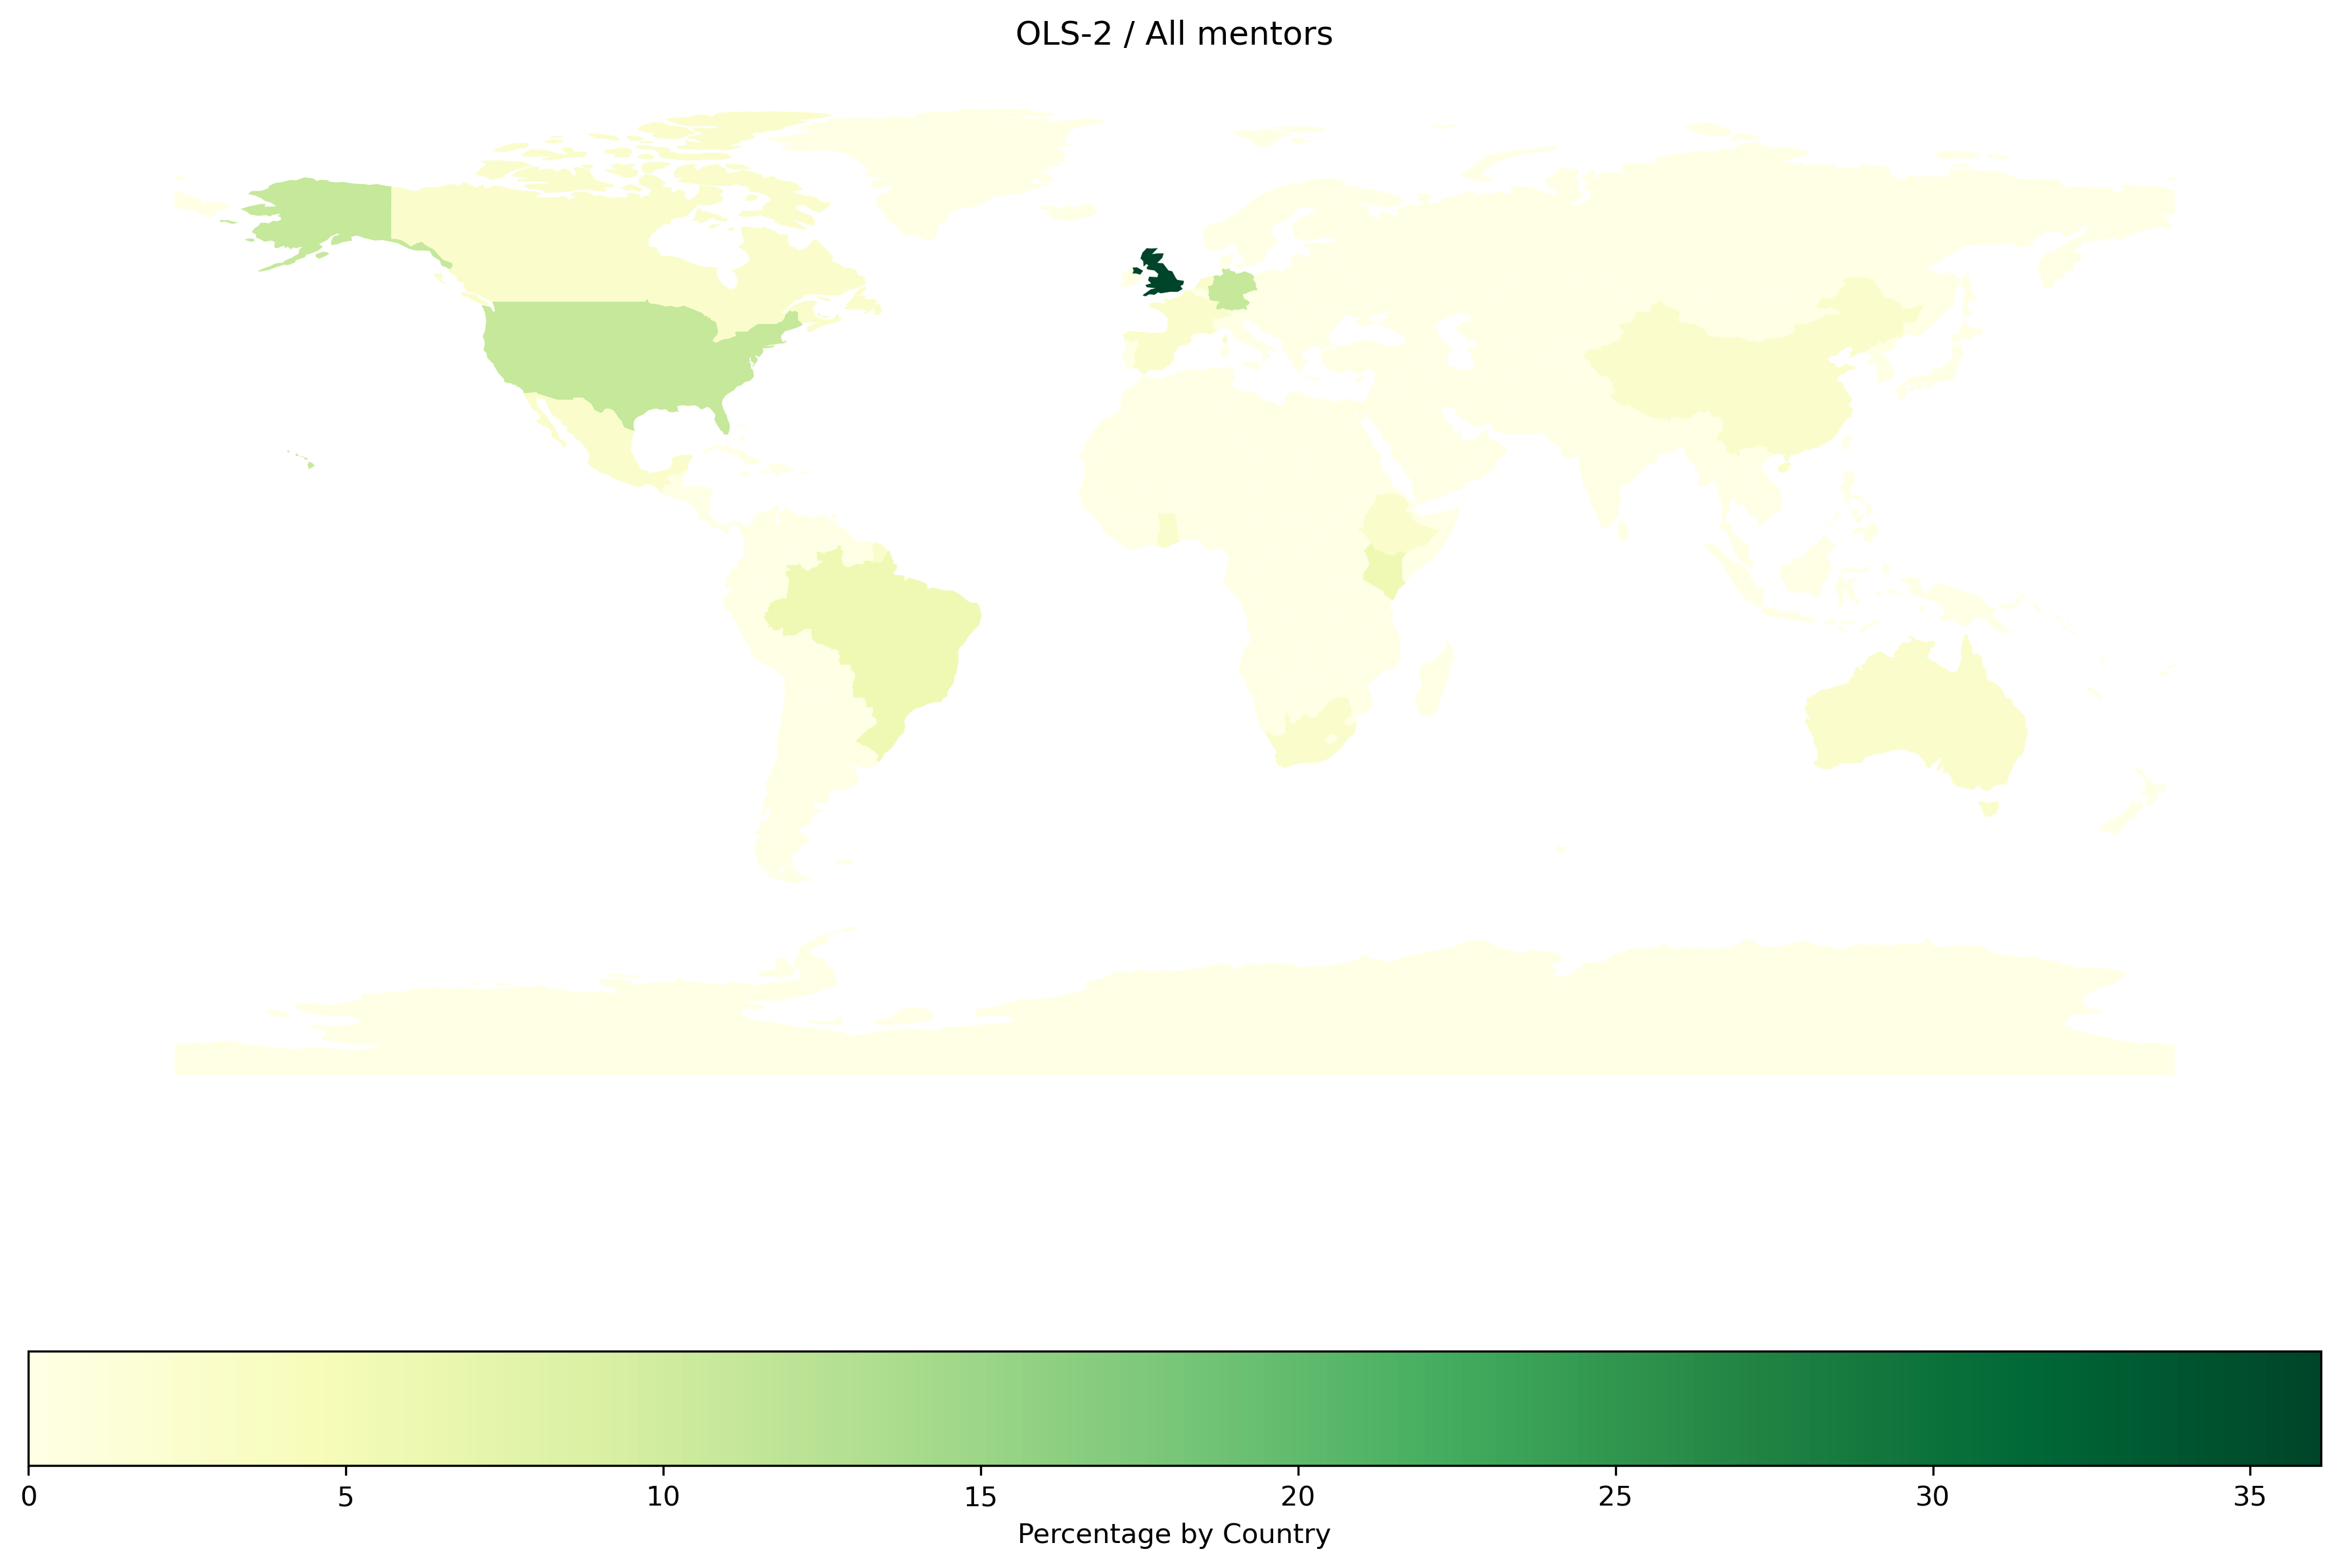Click the colorbar tick label '5'
2340x1568 pixels.
coord(346,1497)
